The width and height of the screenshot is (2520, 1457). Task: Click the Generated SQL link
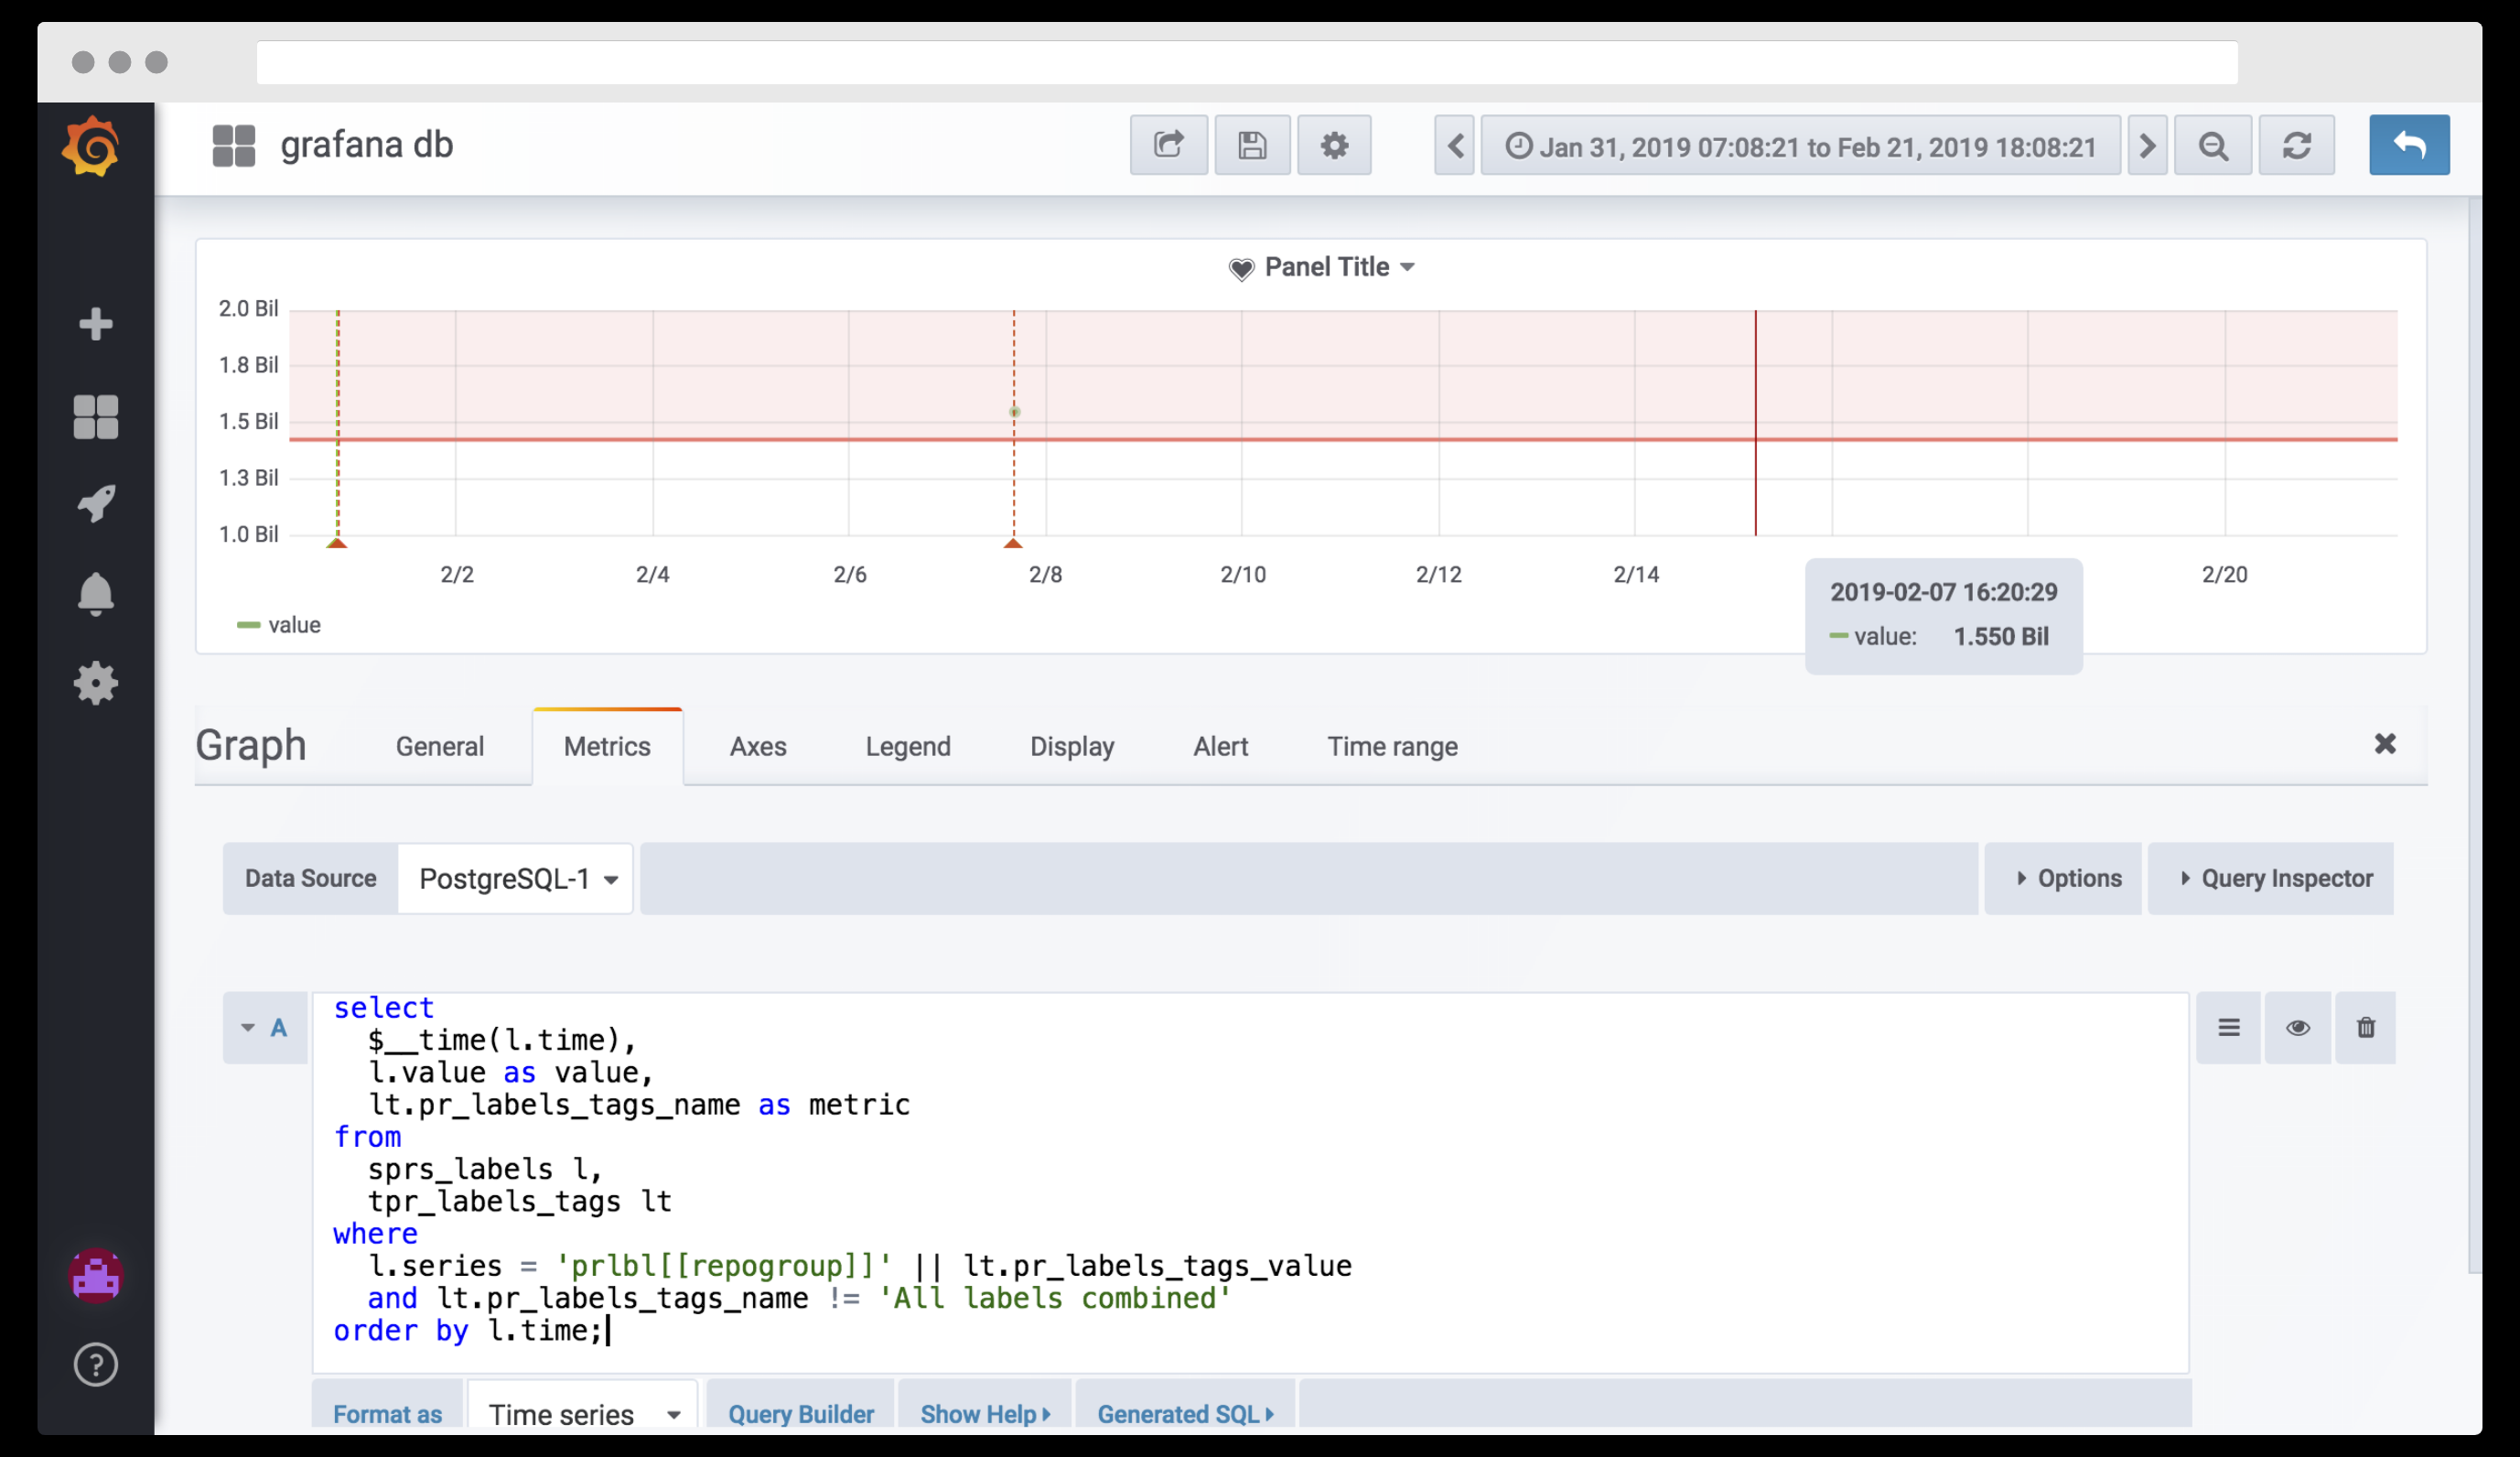pos(1184,1413)
